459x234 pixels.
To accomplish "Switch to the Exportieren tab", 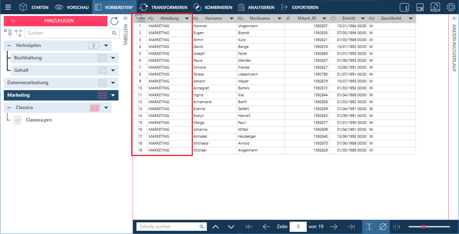I will click(x=299, y=7).
